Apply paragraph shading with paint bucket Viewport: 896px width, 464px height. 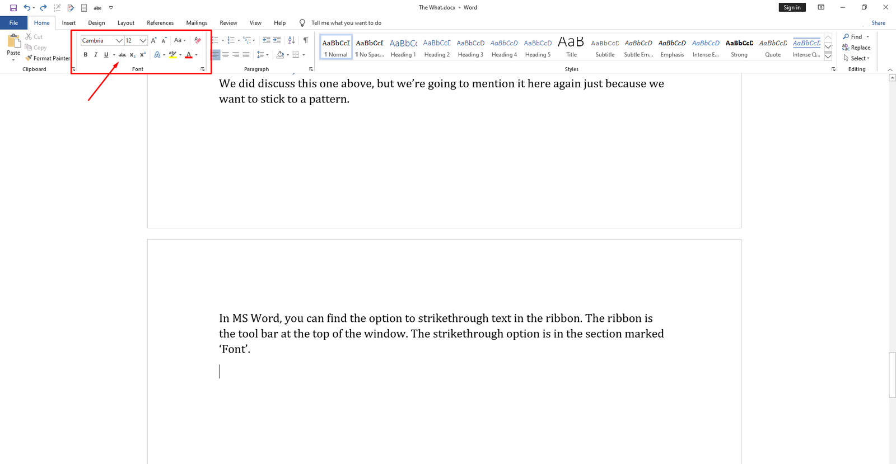point(280,55)
